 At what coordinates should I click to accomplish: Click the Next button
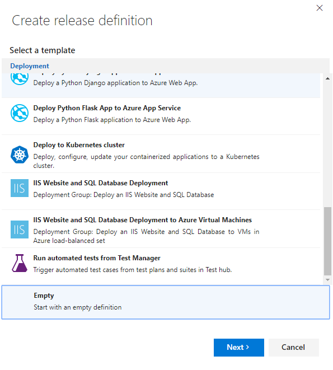click(x=239, y=348)
